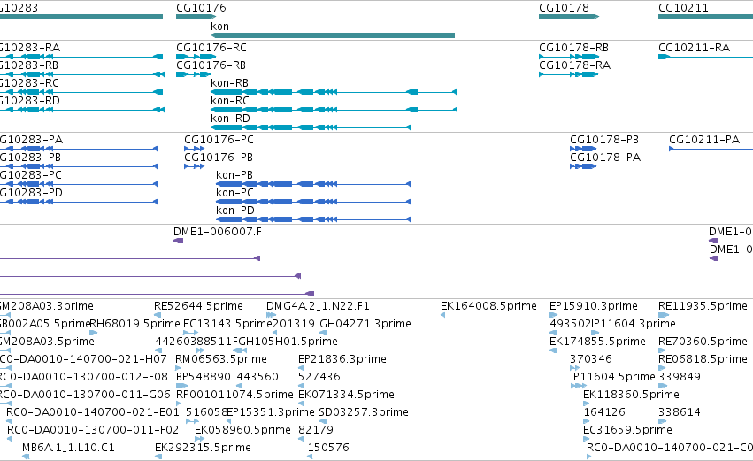
Task: Click protein label CG10178-PB
Action: [604, 140]
